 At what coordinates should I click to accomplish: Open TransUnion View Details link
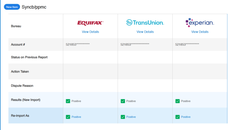pos(145,32)
